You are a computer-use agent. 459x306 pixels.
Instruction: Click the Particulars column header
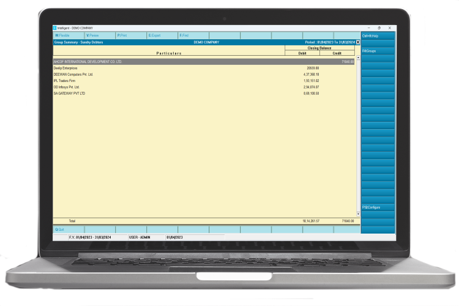pos(169,53)
